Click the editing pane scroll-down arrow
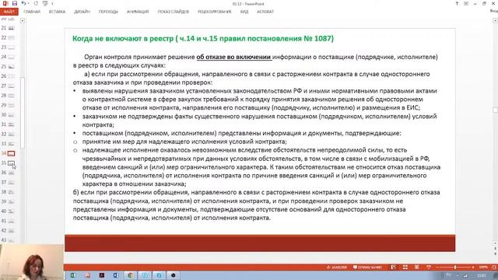 pos(495,243)
